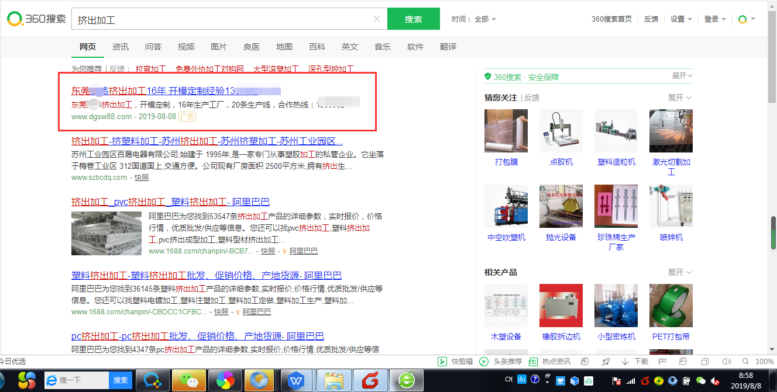This screenshot has width=777, height=392.
Task: Open the 橡胶拆边机 related product thumbnail
Action: pos(561,306)
